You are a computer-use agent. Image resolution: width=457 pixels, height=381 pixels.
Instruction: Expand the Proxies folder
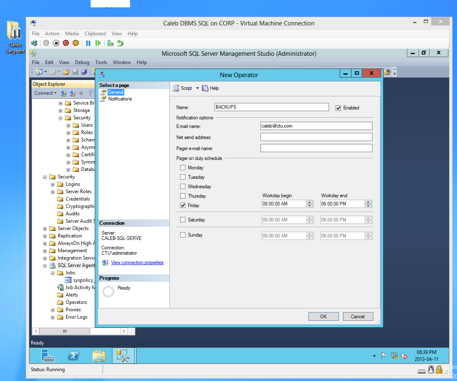coord(53,310)
